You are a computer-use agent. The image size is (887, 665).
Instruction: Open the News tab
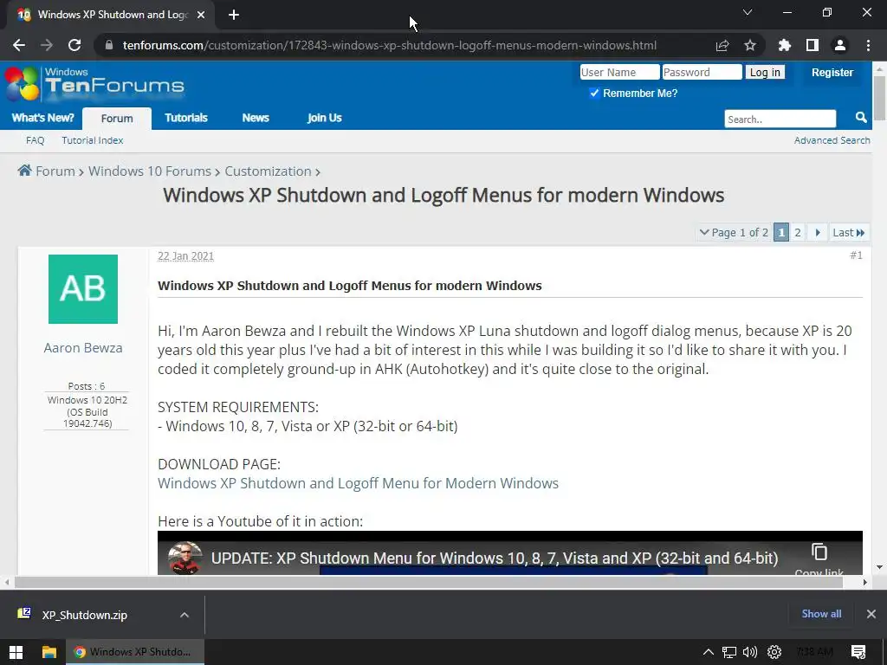(x=256, y=118)
